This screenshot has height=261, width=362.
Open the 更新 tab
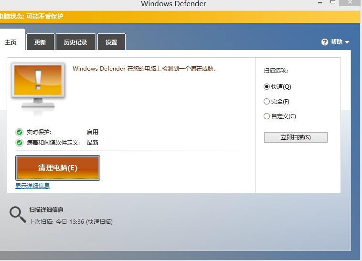40,42
